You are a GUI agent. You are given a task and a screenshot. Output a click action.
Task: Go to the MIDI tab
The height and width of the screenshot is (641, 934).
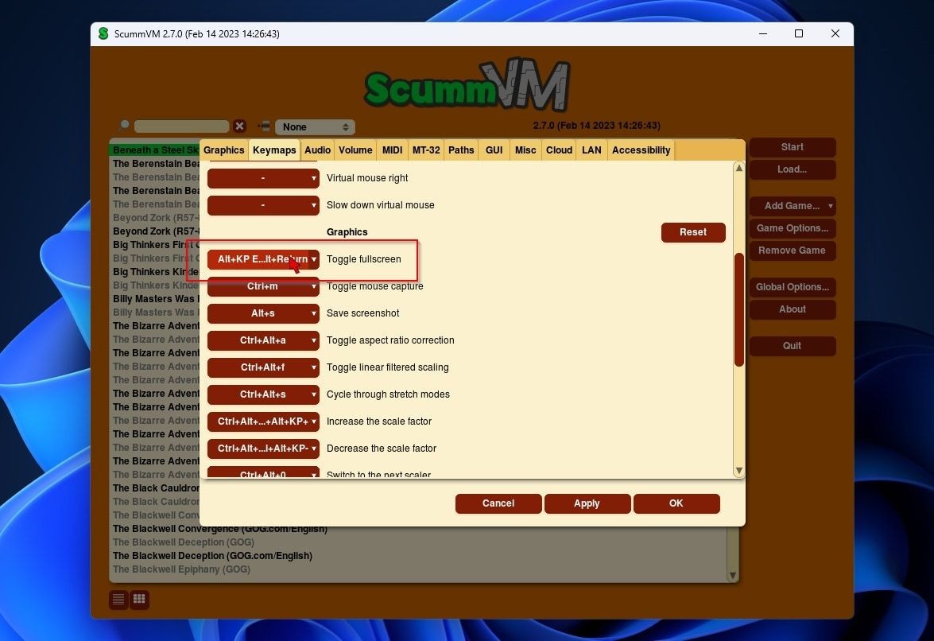[x=392, y=150]
